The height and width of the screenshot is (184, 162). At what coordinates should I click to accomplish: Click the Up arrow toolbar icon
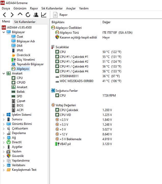pos(20,15)
